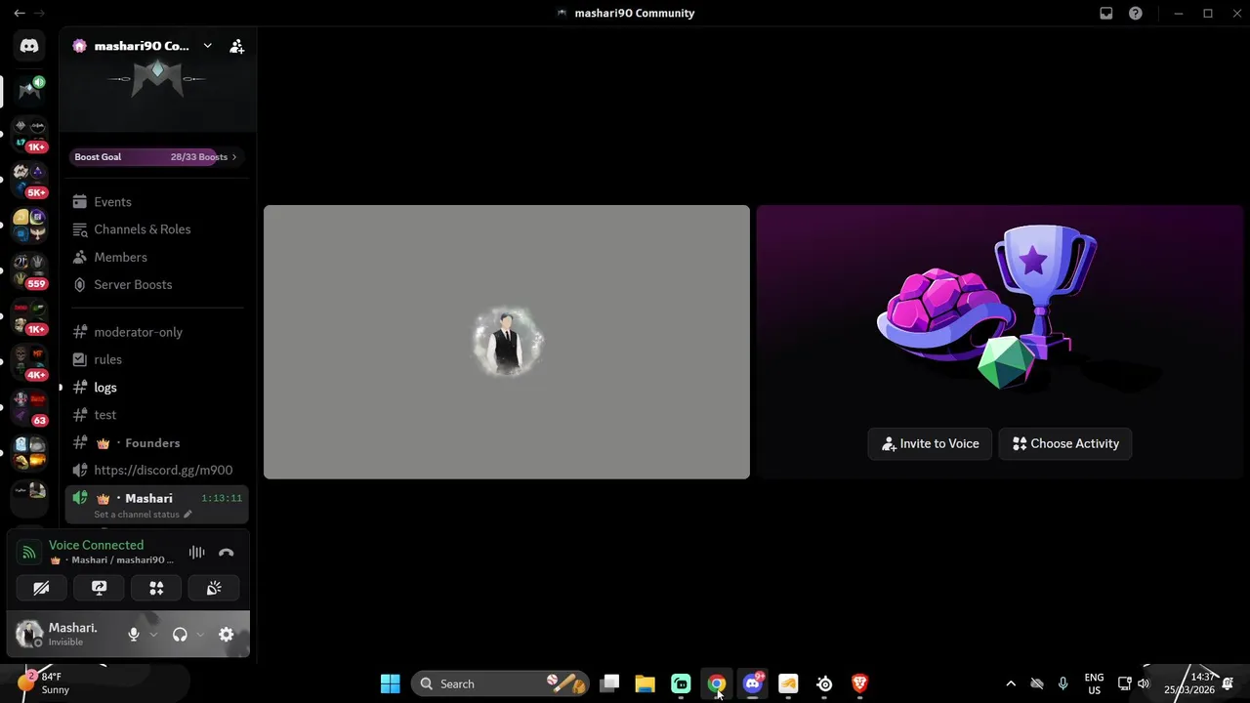Open Brave browser from the taskbar
This screenshot has width=1250, height=703.
pos(859,683)
